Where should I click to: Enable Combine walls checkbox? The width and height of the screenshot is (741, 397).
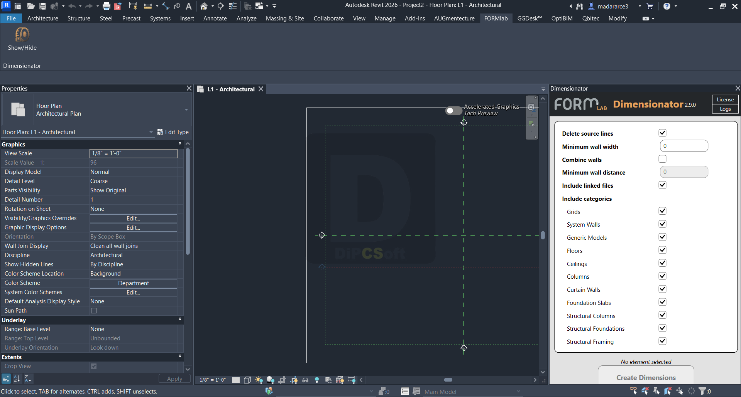coord(662,159)
